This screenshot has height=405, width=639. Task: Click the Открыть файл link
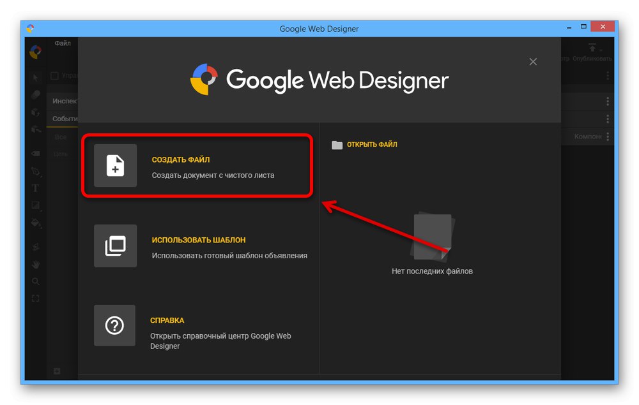coord(372,144)
